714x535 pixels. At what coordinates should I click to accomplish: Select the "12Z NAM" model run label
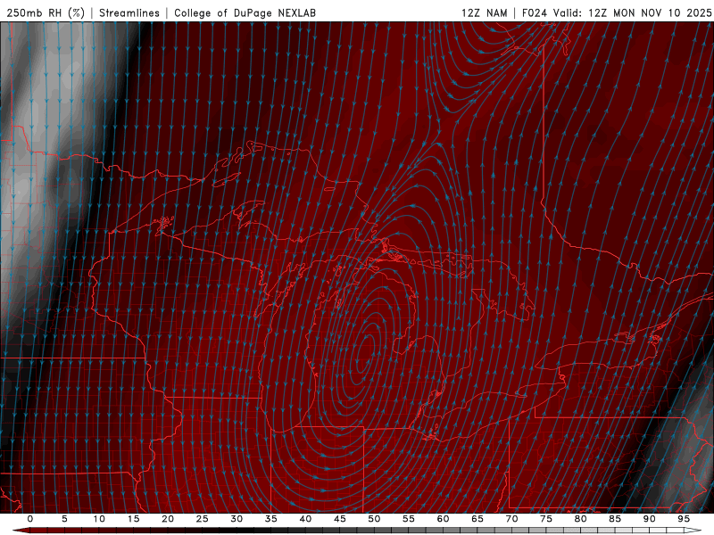484,12
